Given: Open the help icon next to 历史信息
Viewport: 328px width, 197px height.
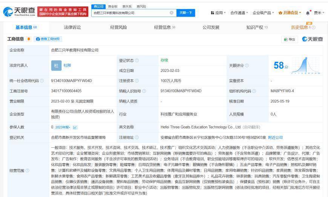Looking at the screenshot, I should click(x=314, y=27).
